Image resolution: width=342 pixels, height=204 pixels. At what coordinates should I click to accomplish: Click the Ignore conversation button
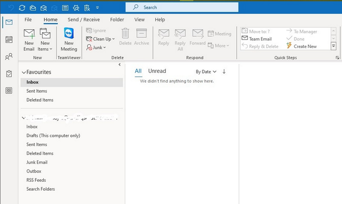point(96,30)
